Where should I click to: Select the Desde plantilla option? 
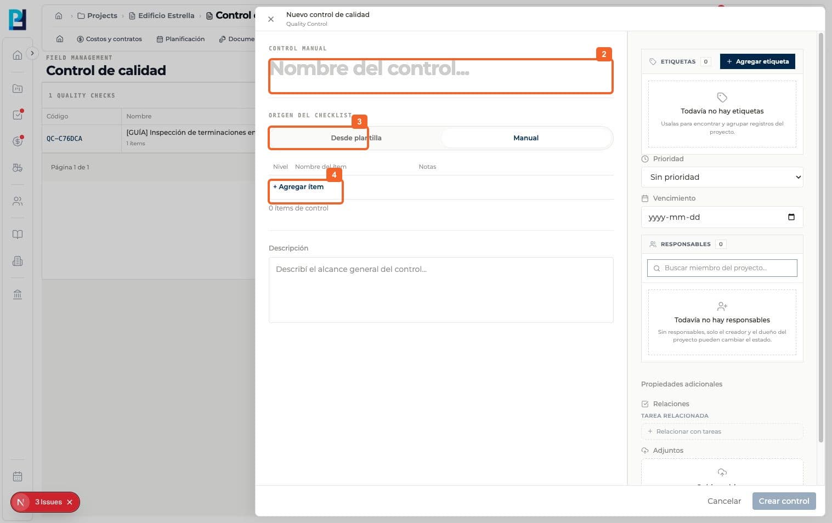click(x=356, y=138)
